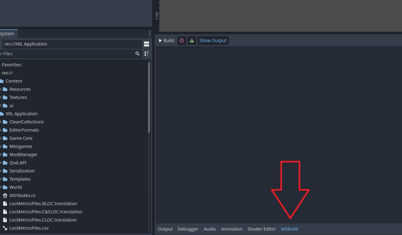The image size is (402, 235).
Task: Click the LocMetricsFiles.csv file icon
Action: click(5, 228)
